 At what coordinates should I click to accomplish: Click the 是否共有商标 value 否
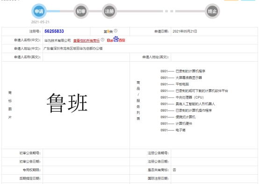[174, 170]
